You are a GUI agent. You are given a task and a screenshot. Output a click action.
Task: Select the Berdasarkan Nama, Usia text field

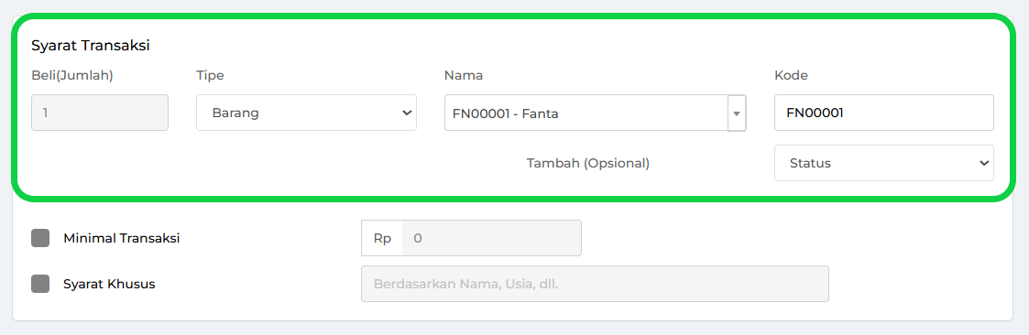[596, 284]
